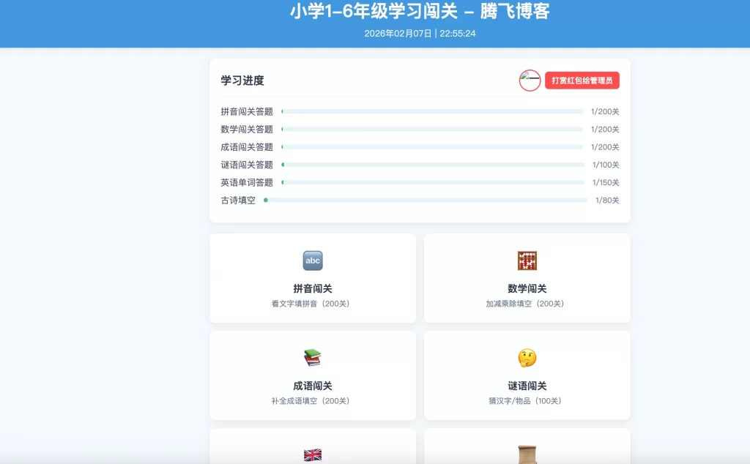Click the 数学闯关答题 progress bar

point(432,129)
